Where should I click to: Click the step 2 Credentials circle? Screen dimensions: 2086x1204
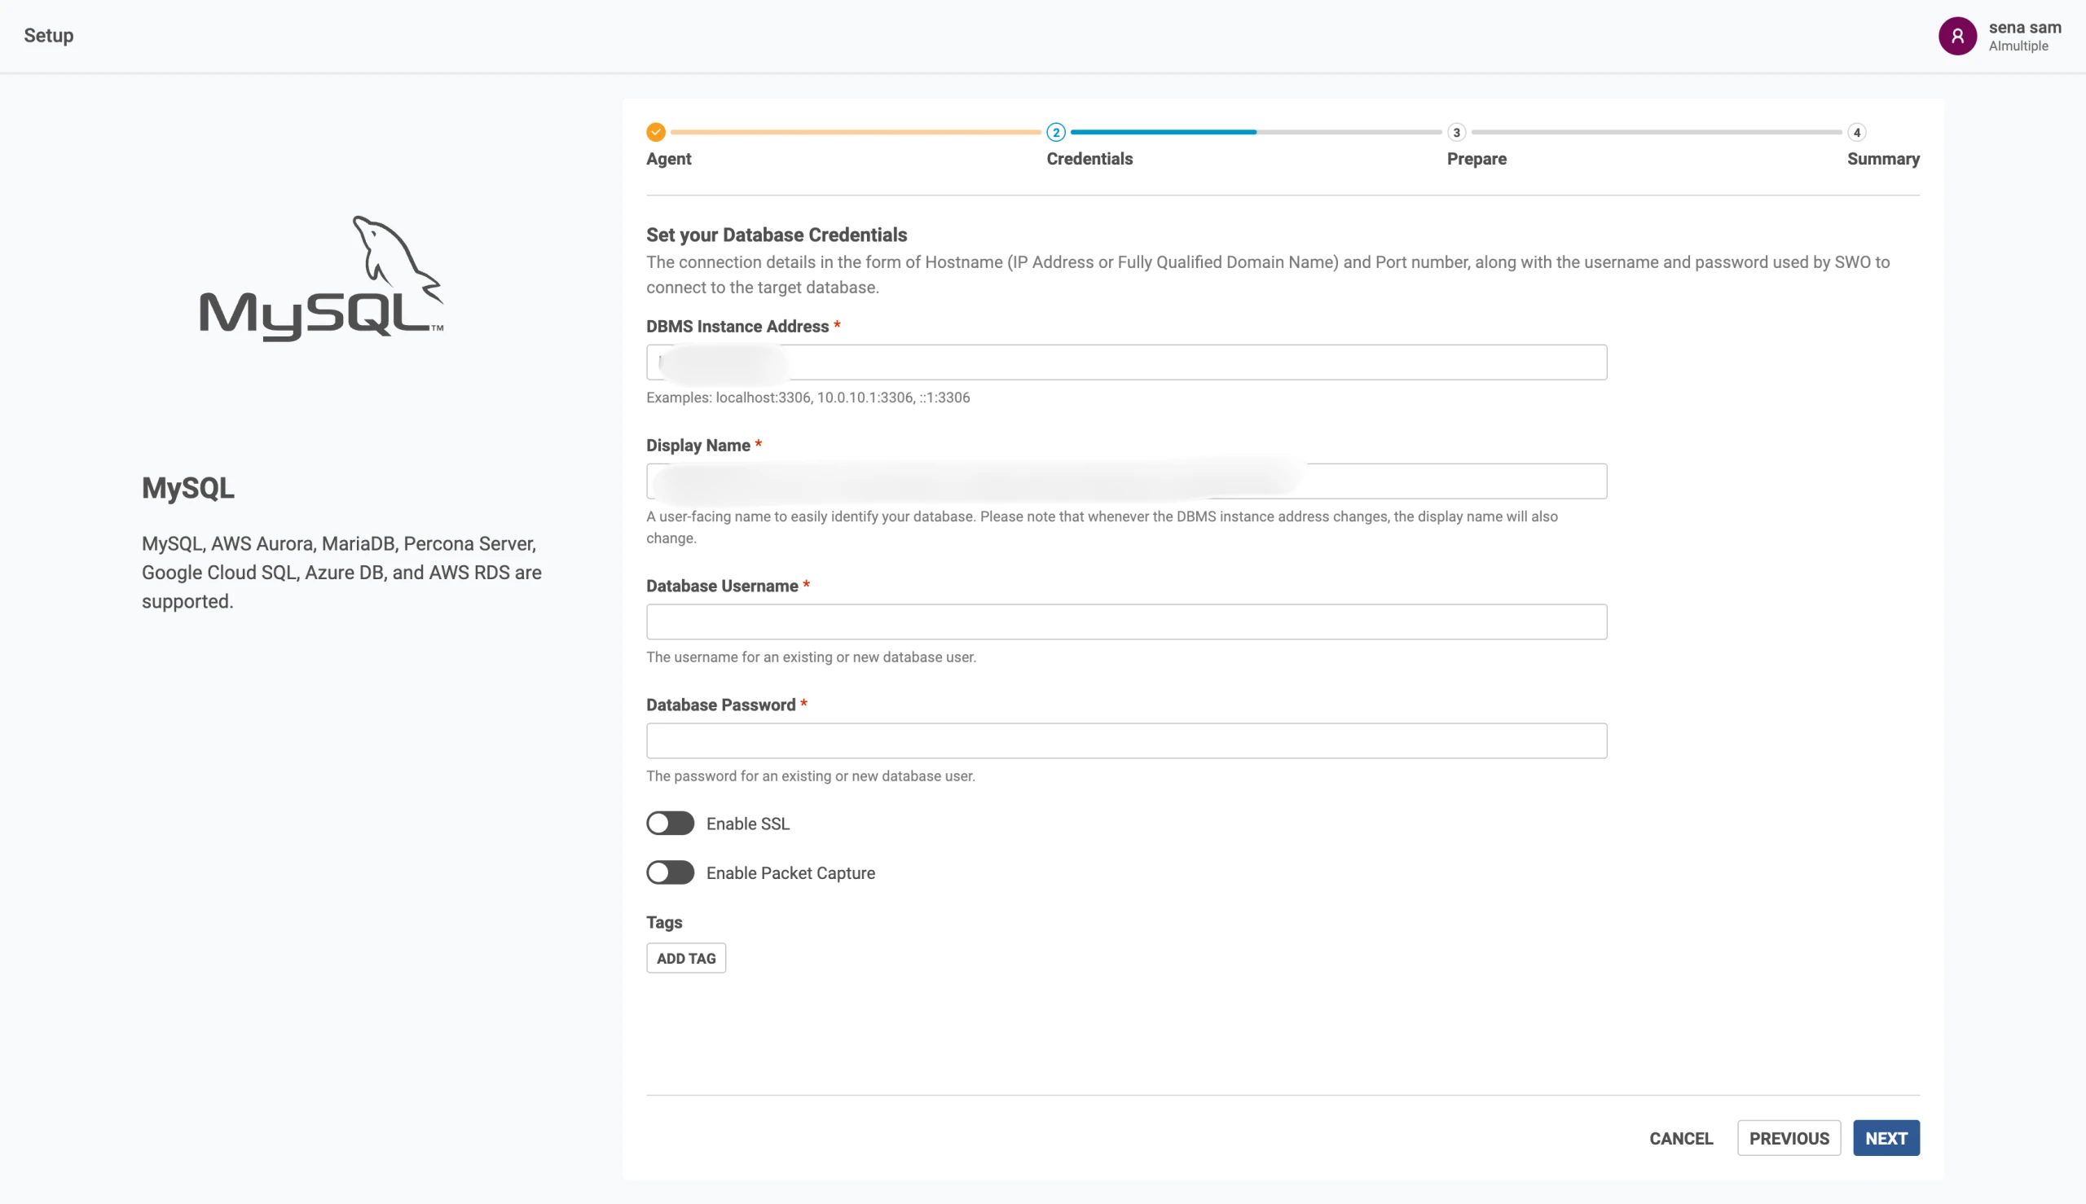pyautogui.click(x=1055, y=132)
